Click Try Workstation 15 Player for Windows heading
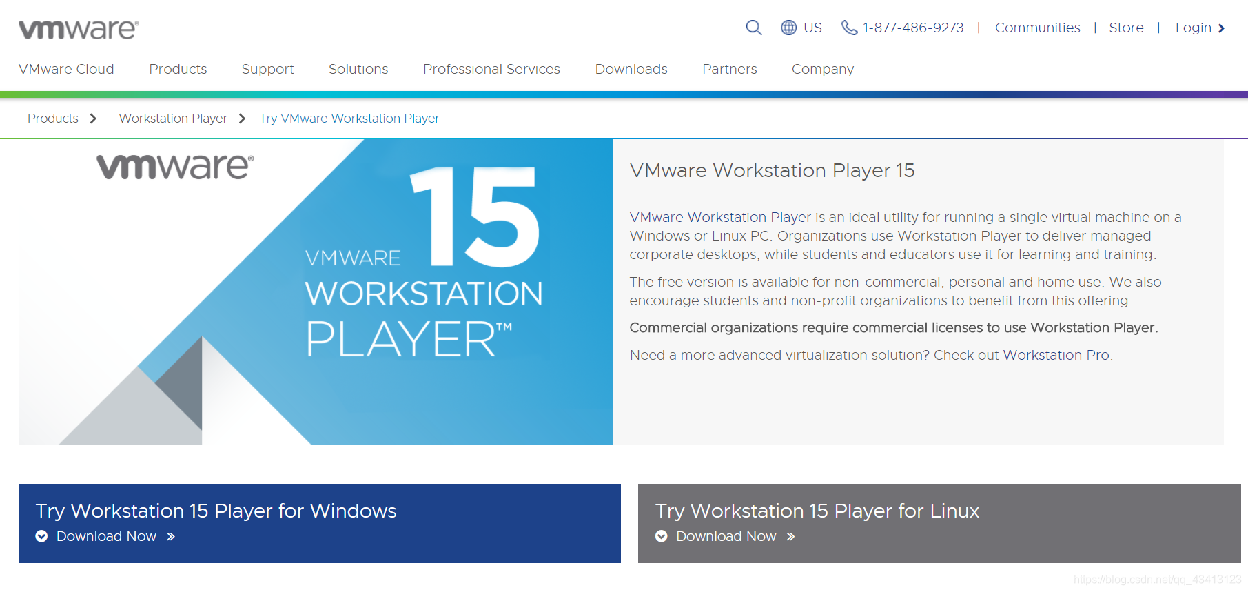The width and height of the screenshot is (1248, 592). point(216,511)
